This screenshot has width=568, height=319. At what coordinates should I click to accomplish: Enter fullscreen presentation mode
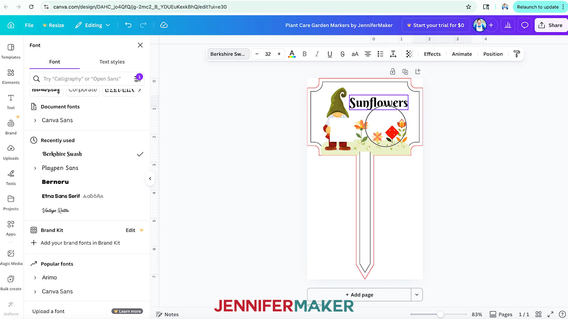[550, 314]
